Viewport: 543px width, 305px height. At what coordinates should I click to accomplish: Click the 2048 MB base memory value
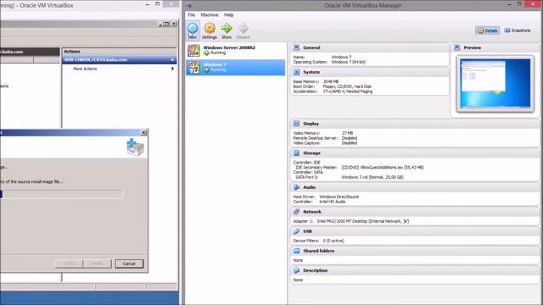(x=330, y=81)
